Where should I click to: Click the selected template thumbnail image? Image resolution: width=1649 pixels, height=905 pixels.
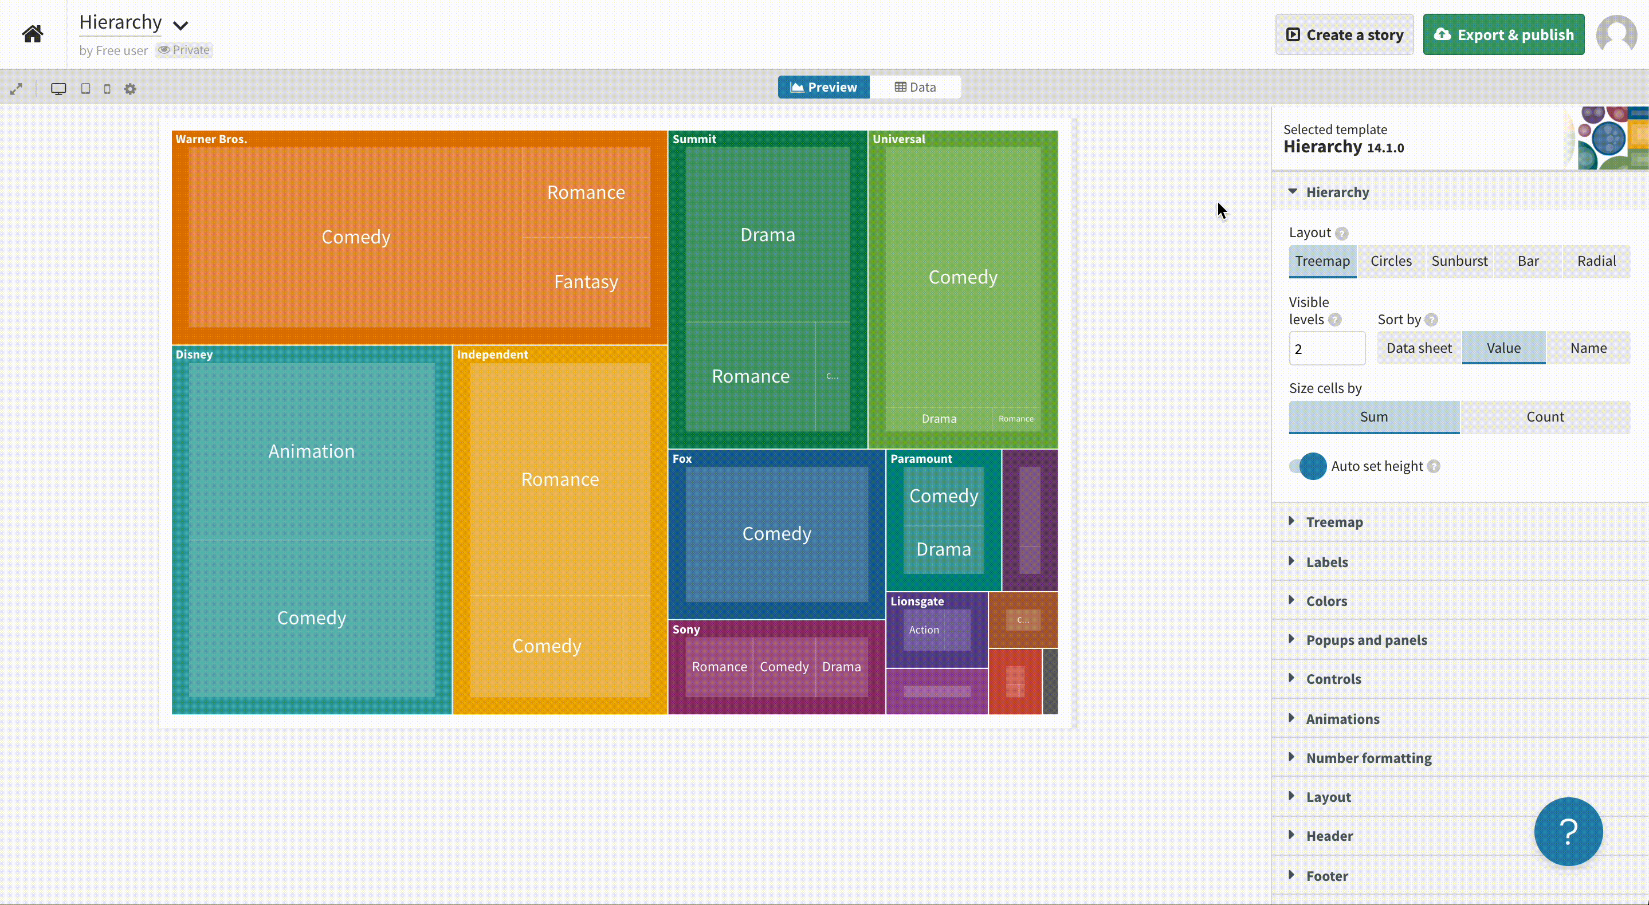point(1607,137)
